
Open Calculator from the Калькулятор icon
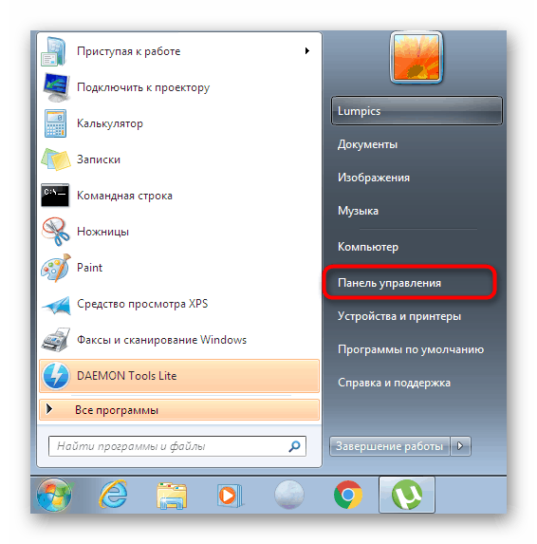click(55, 123)
